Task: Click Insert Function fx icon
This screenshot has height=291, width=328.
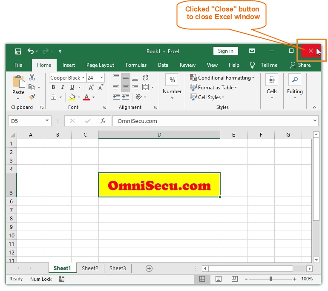Action: (103, 121)
